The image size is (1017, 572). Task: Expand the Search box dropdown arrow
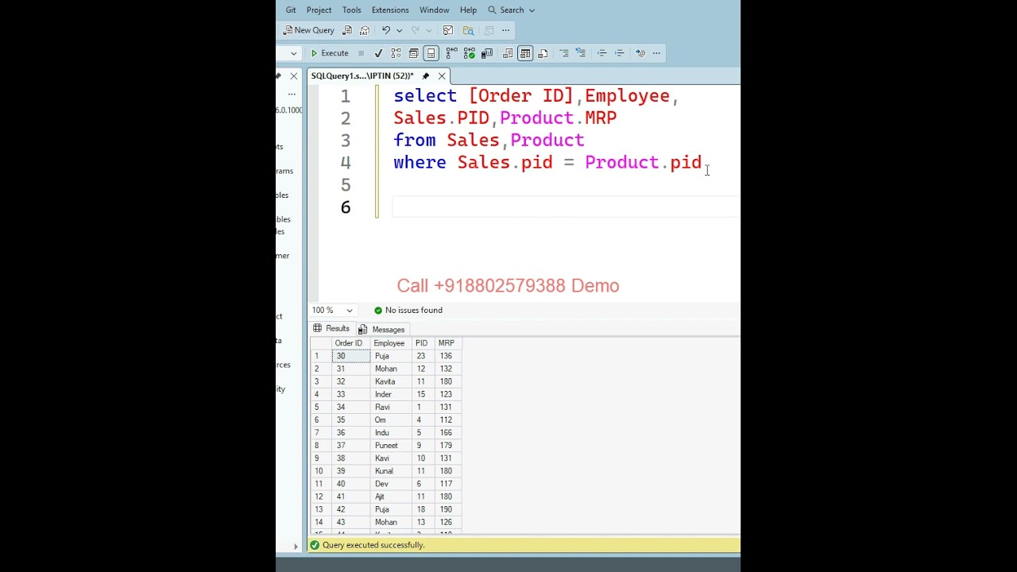[x=532, y=10]
